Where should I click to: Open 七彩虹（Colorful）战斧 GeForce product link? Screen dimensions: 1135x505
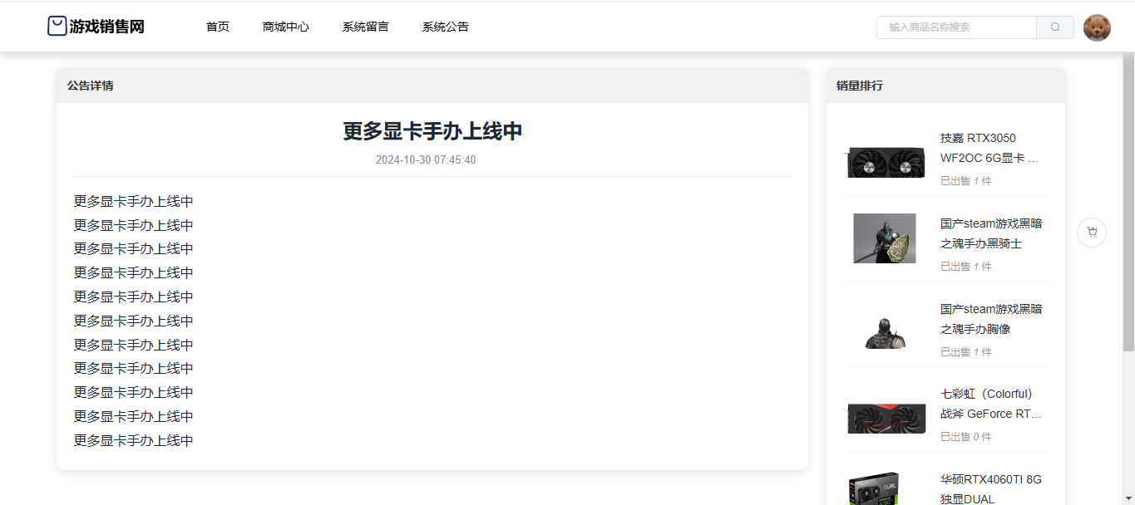[990, 404]
